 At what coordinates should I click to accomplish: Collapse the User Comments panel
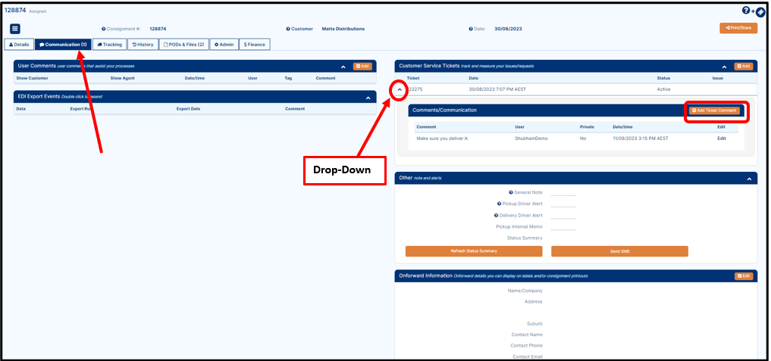coord(343,67)
